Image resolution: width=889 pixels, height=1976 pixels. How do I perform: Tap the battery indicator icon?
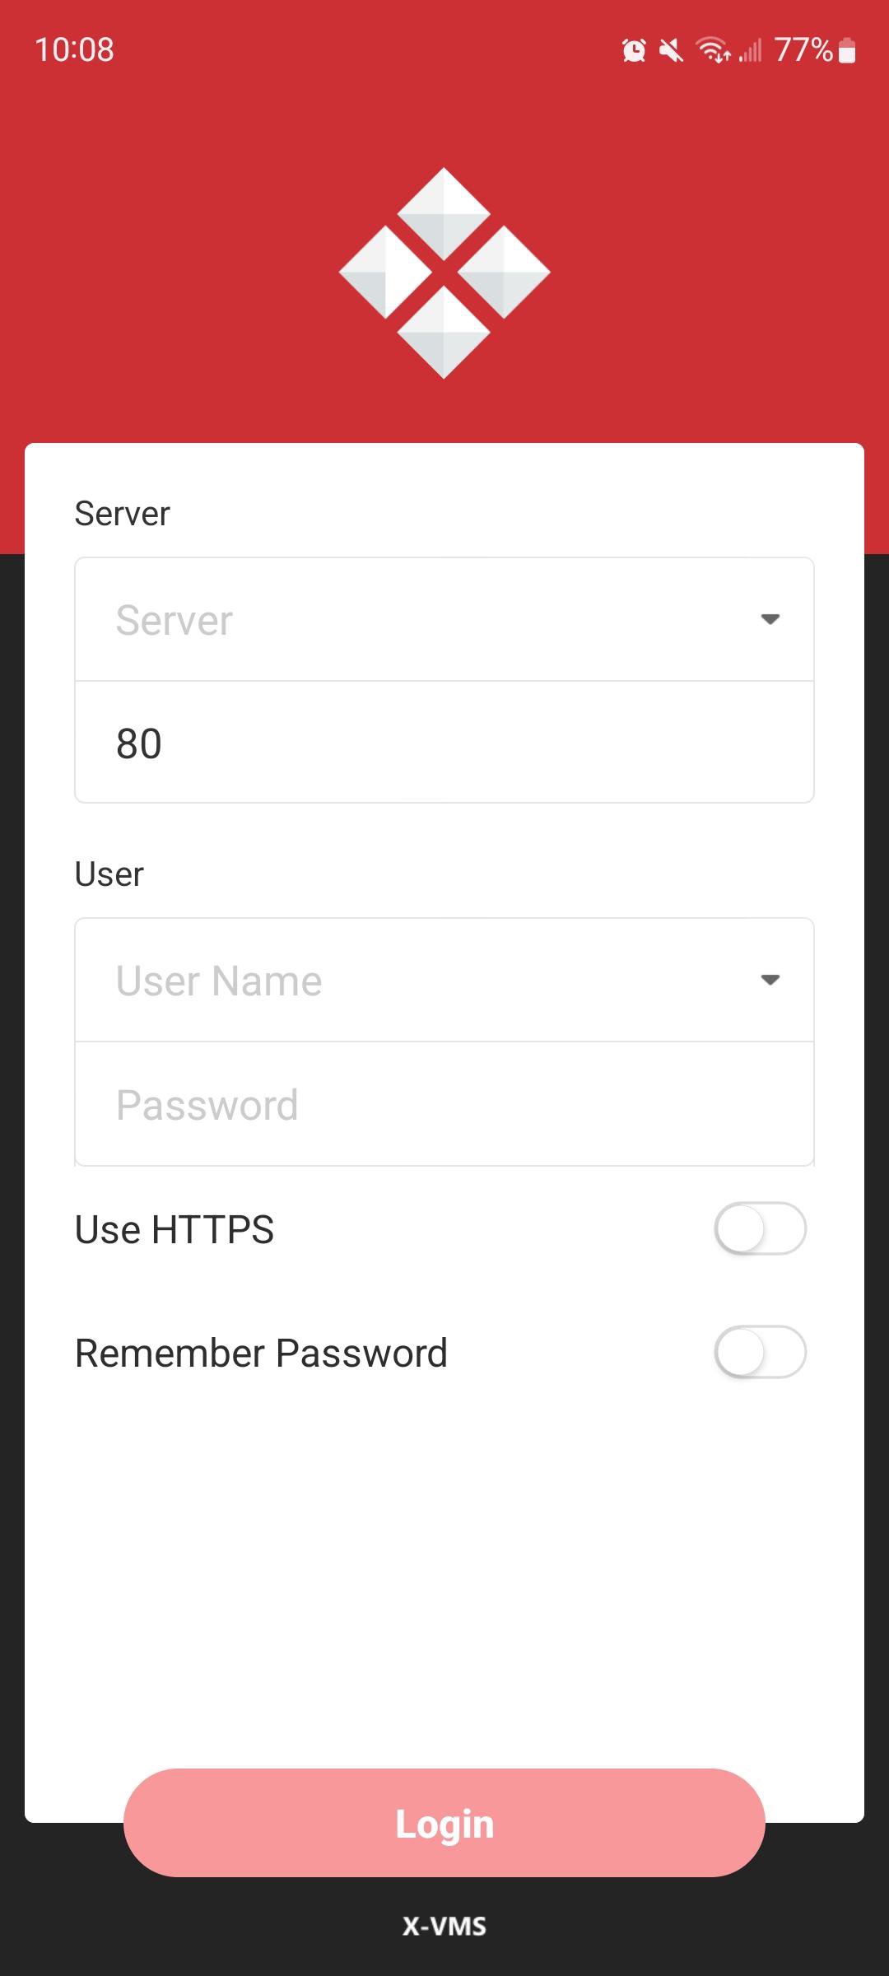(x=847, y=51)
